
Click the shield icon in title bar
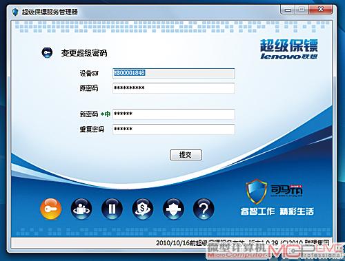15,12
